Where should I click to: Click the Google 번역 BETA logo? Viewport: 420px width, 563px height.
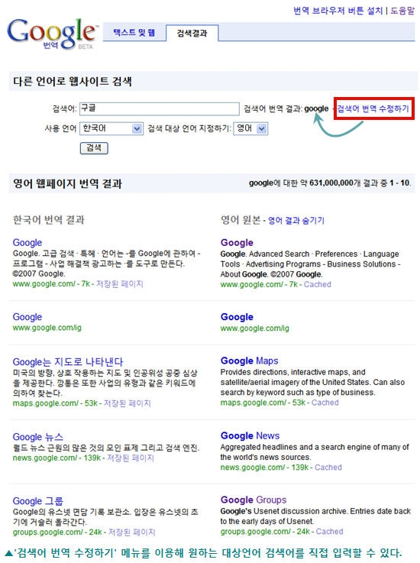pos(52,34)
